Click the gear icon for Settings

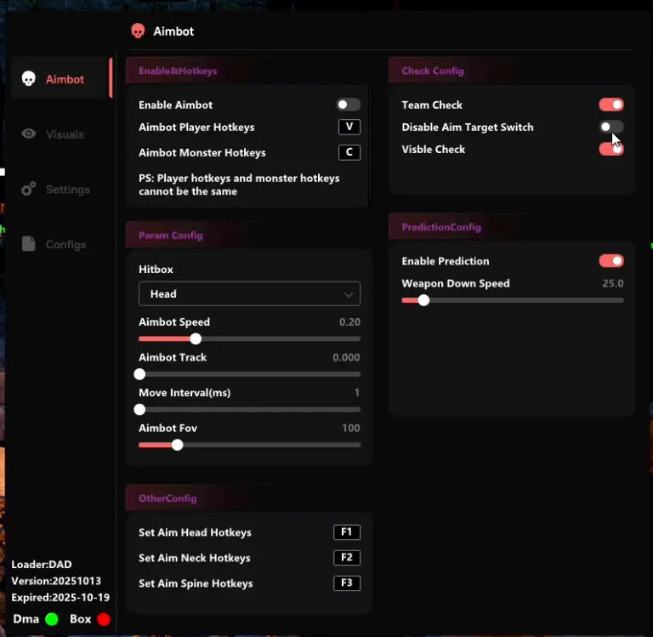point(29,189)
